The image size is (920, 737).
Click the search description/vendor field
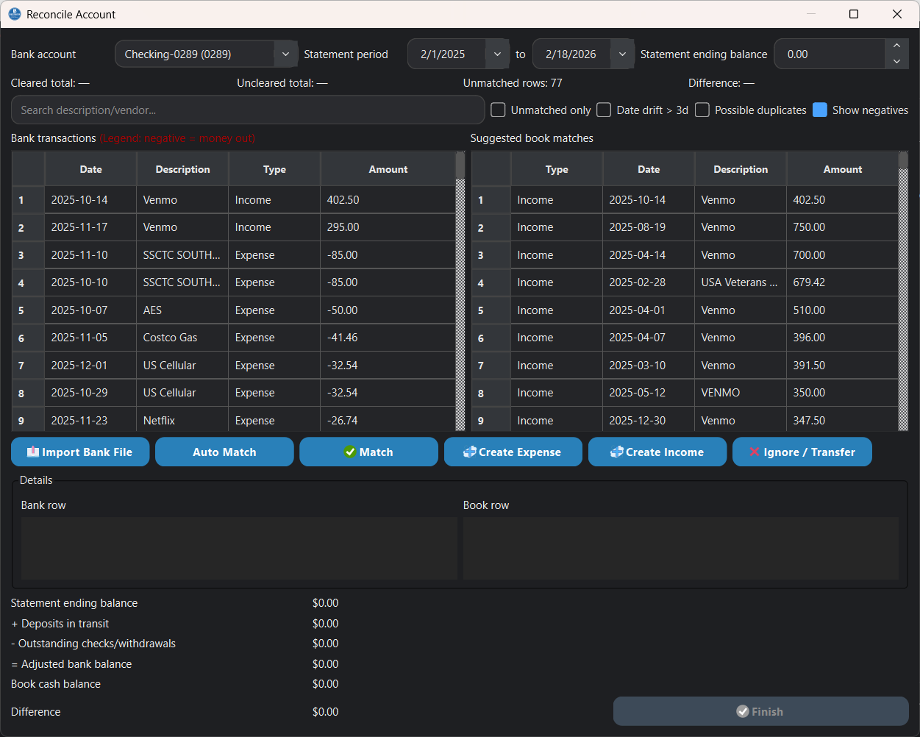pos(248,110)
